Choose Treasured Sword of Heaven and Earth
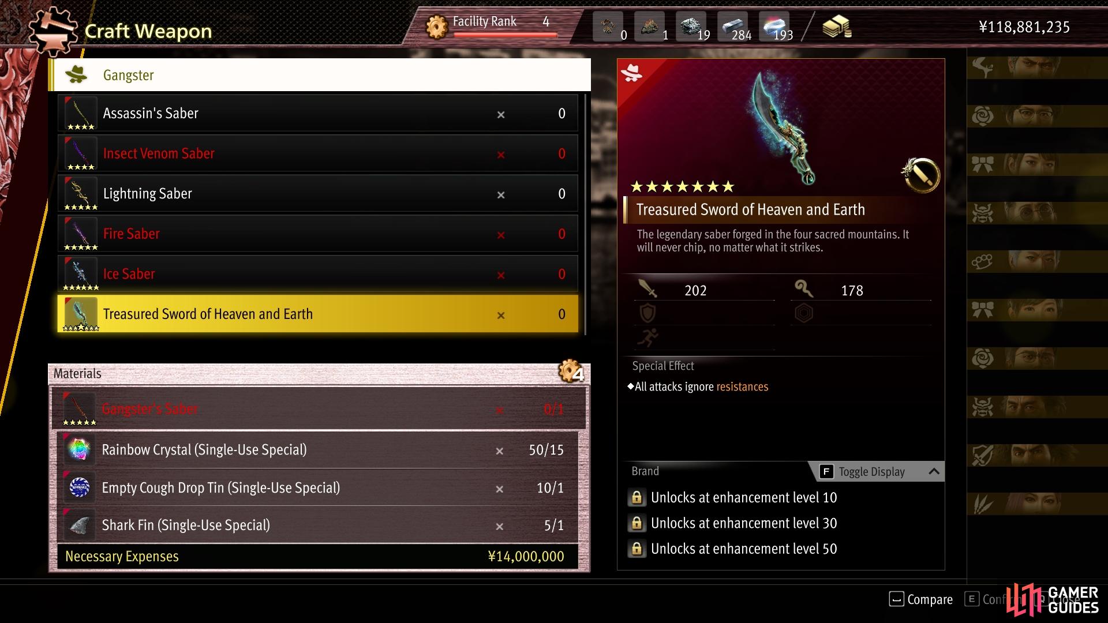The width and height of the screenshot is (1108, 623). click(317, 314)
